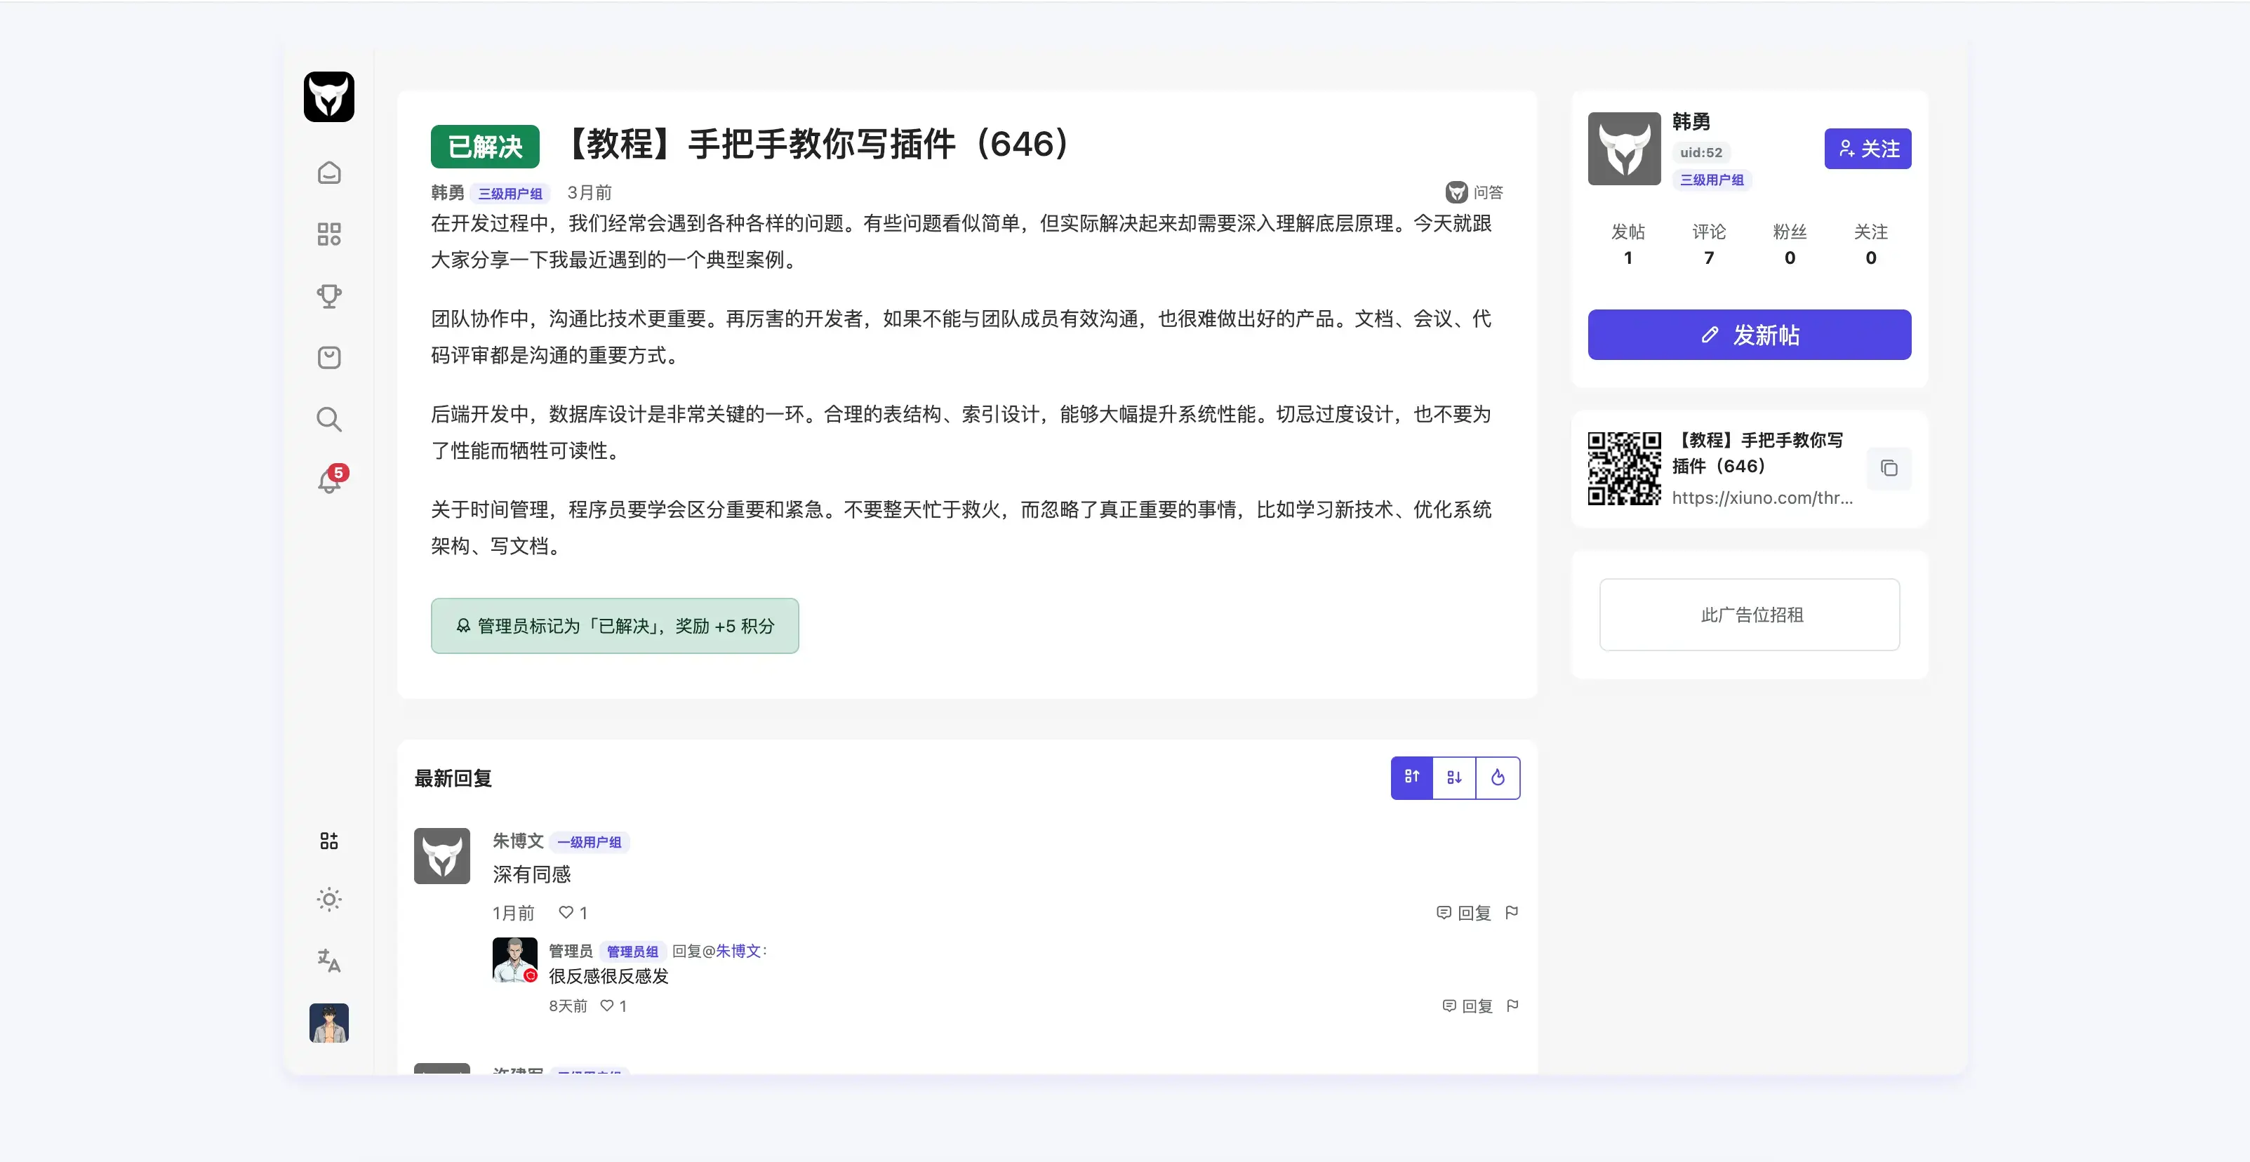Screen dimensions: 2250x1162
Task: Open my profile avatar in sidebar
Action: [328, 1022]
